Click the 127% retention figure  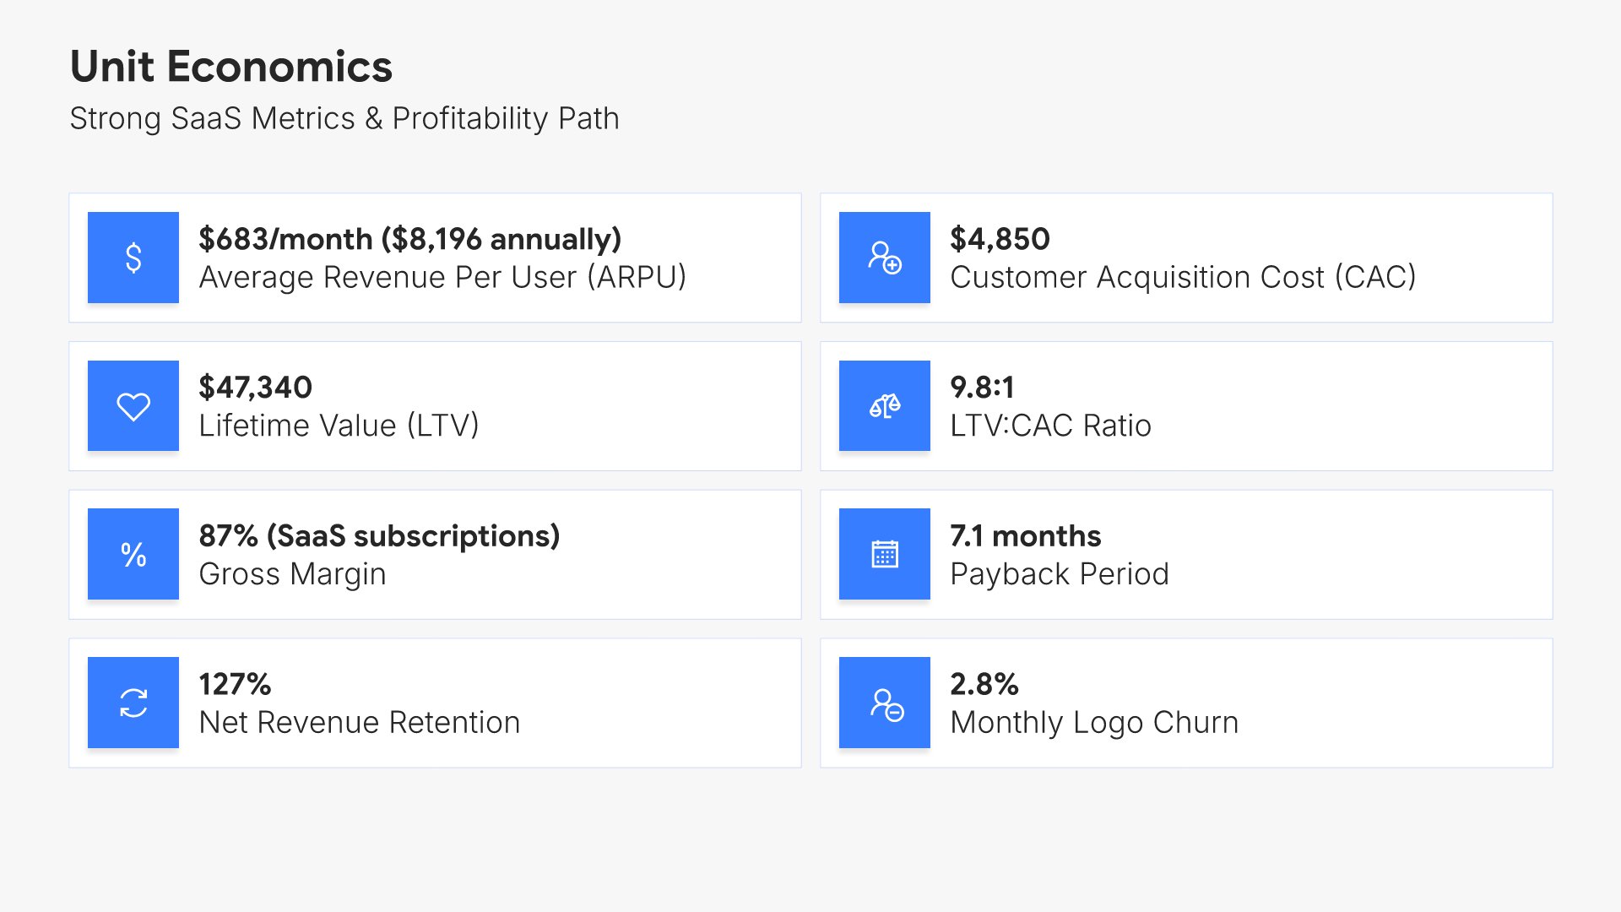coord(235,684)
